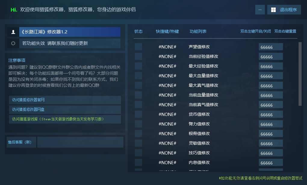
Task: Select the 货币值修改 function label
Action: pyautogui.click(x=199, y=114)
